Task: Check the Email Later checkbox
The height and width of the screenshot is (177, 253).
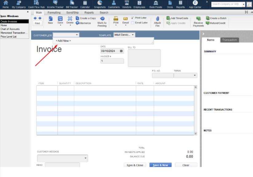Action: (133, 22)
